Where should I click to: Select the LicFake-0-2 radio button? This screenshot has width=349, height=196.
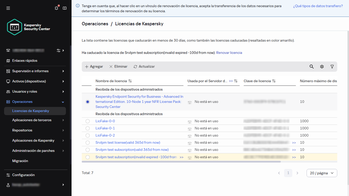click(88, 136)
